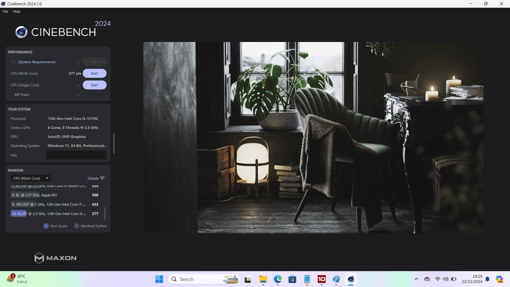This screenshot has height=287, width=510.
Task: Click the Cinebench logo sphere icon
Action: point(22,32)
